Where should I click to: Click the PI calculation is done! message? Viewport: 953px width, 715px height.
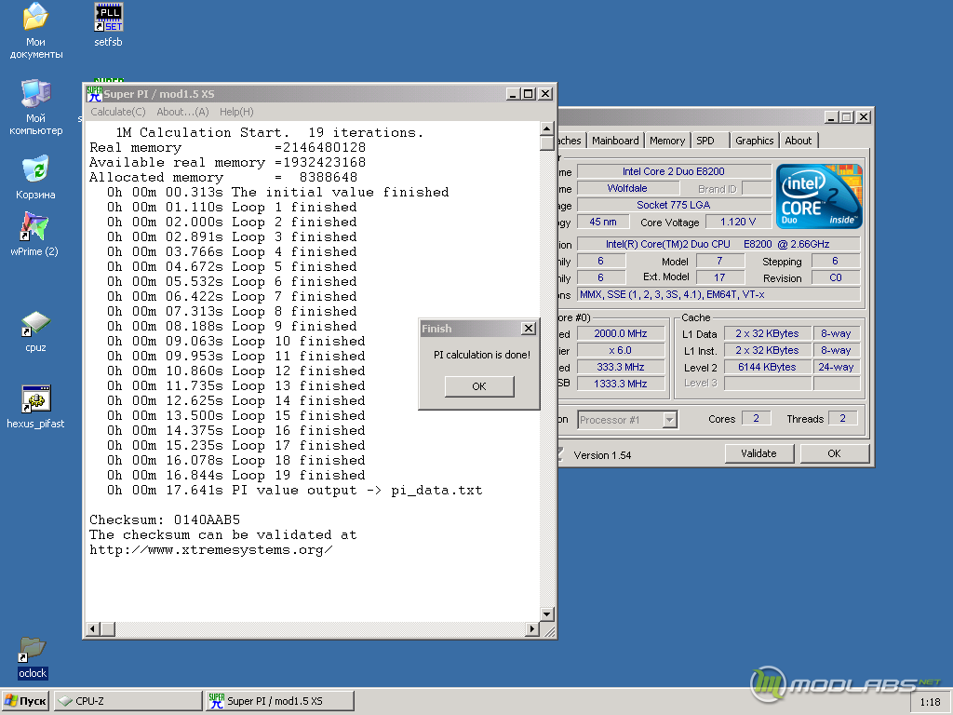tap(481, 355)
